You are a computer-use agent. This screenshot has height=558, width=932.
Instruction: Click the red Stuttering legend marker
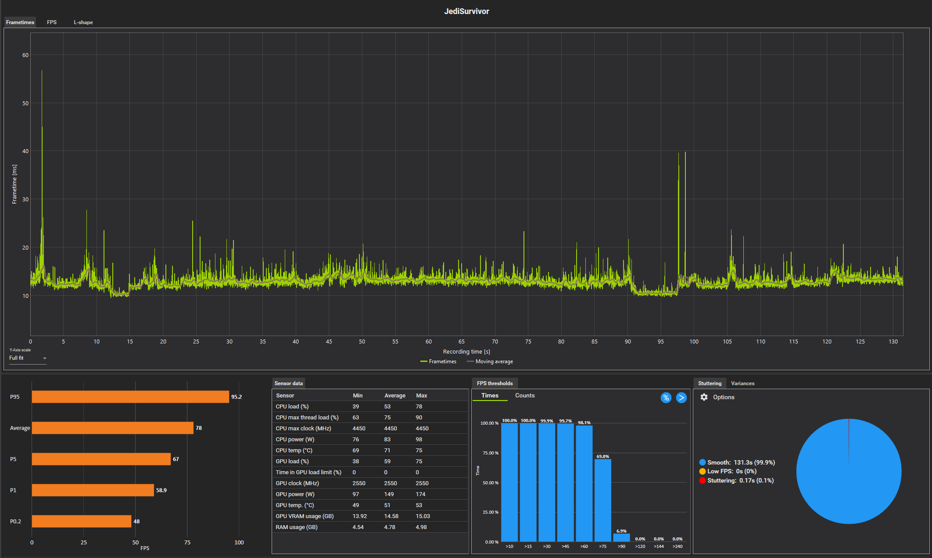coord(703,481)
